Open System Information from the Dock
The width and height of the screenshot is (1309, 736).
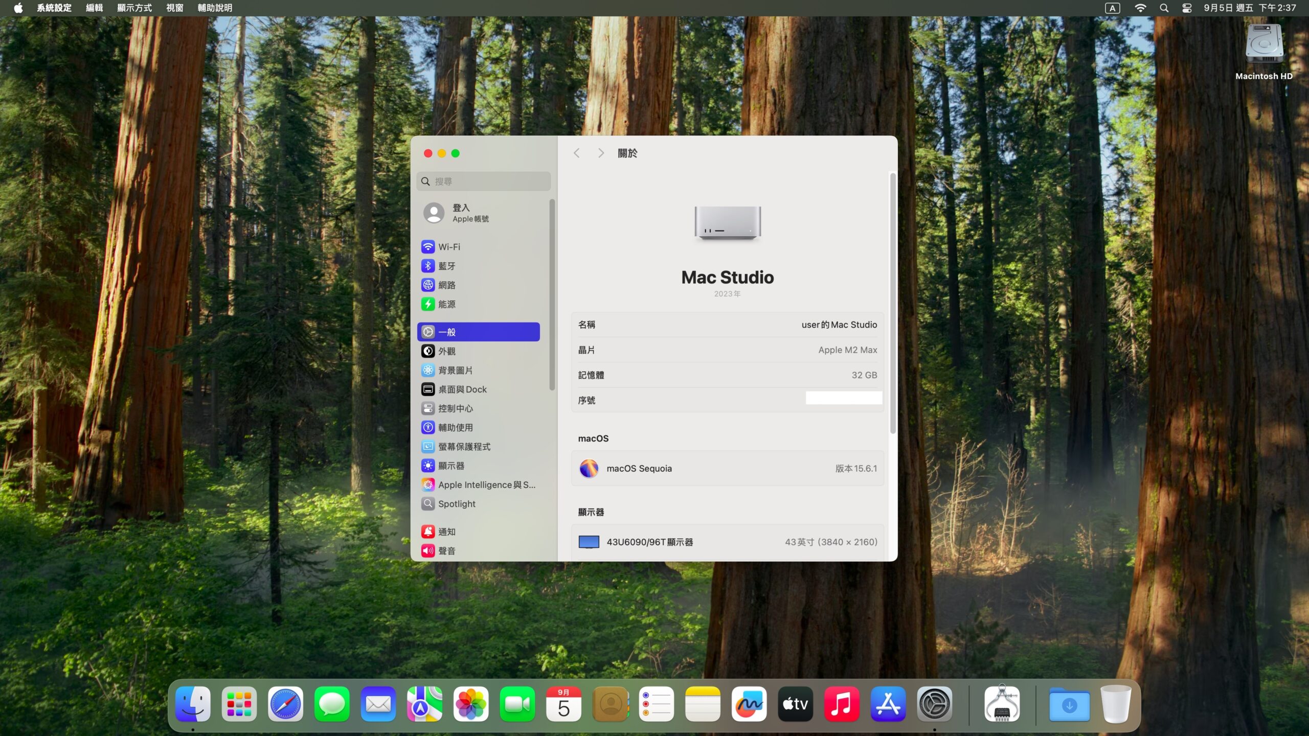1002,704
